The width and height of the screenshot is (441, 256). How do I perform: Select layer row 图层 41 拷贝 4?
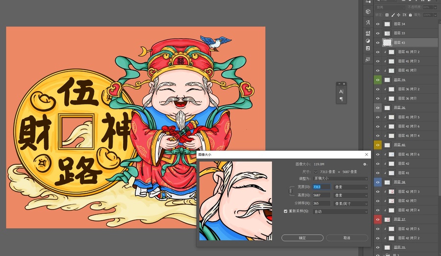[406, 136]
